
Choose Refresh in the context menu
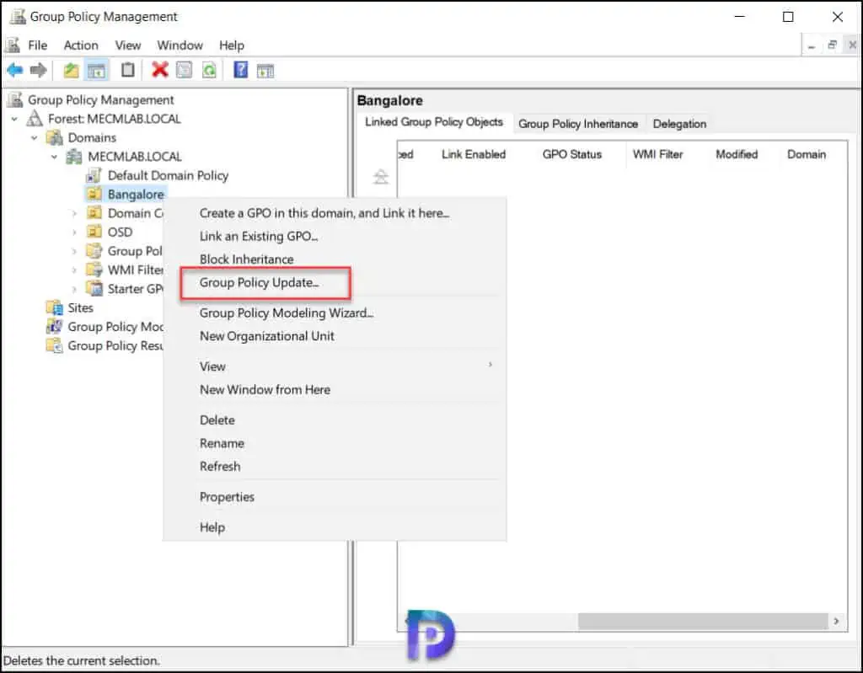click(220, 466)
